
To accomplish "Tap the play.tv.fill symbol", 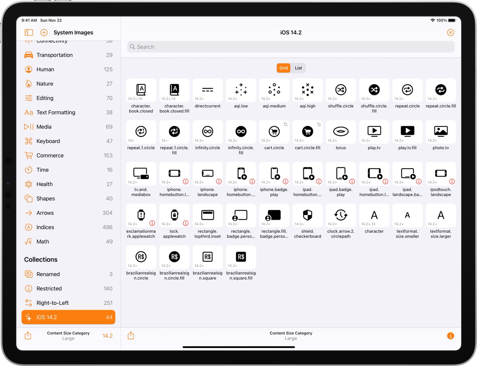I will pos(407,131).
